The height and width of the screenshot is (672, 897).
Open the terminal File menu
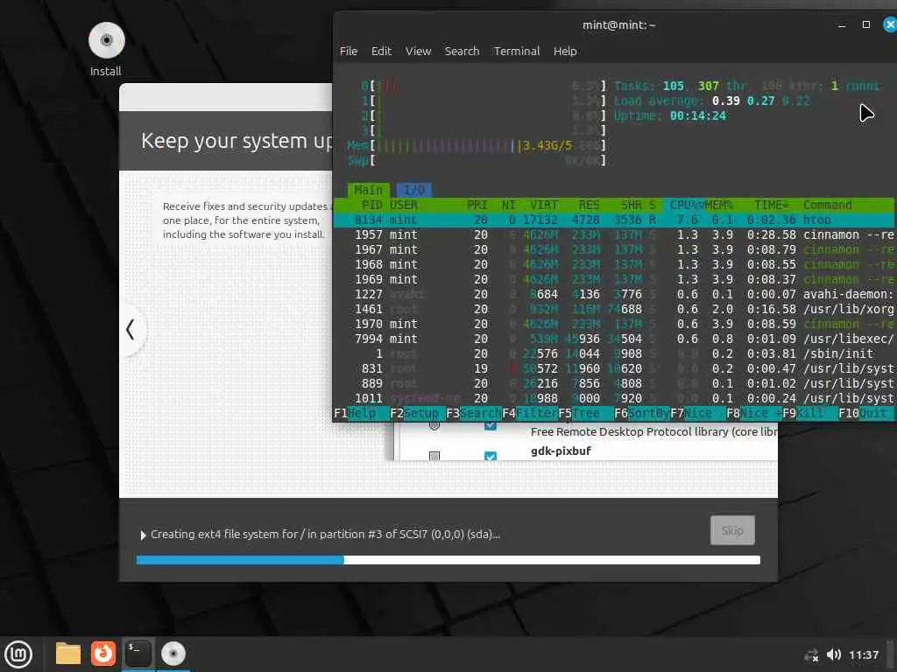349,52
